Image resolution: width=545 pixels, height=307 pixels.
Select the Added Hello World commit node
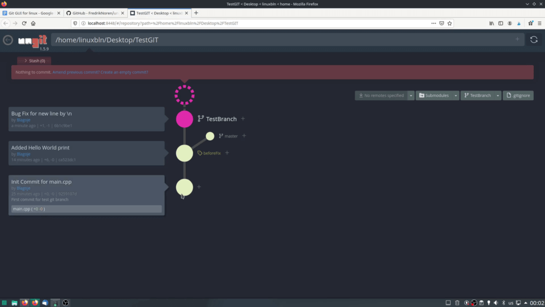(185, 153)
